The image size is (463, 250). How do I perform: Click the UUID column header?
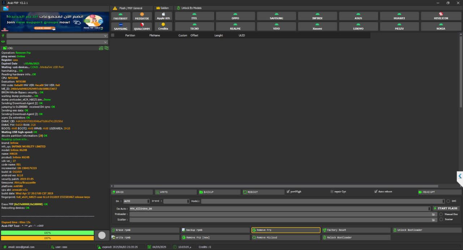coord(242,35)
